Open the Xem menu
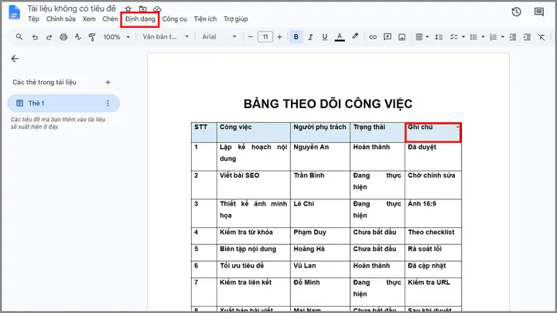The width and height of the screenshot is (557, 313). tap(89, 19)
